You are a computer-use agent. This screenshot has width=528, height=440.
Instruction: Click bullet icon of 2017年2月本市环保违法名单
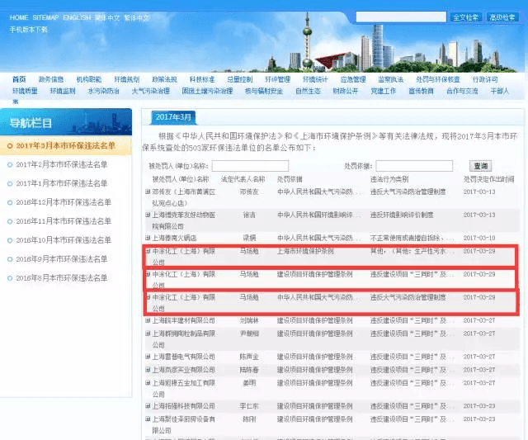point(10,164)
